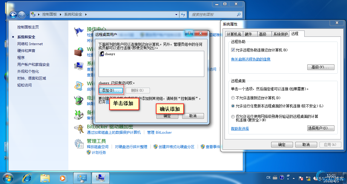Viewport: 347px width, 184px height.
Task: Click the System Properties taskbar button
Action: (100, 178)
